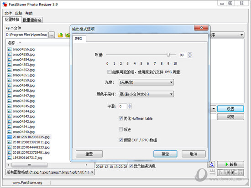Viewport: 251px width, 188px height.
Task: Close the output format options dialog
Action: pyautogui.click(x=201, y=28)
